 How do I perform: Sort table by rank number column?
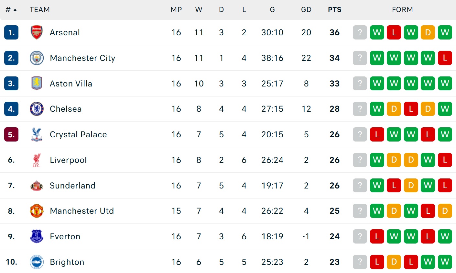coord(11,10)
